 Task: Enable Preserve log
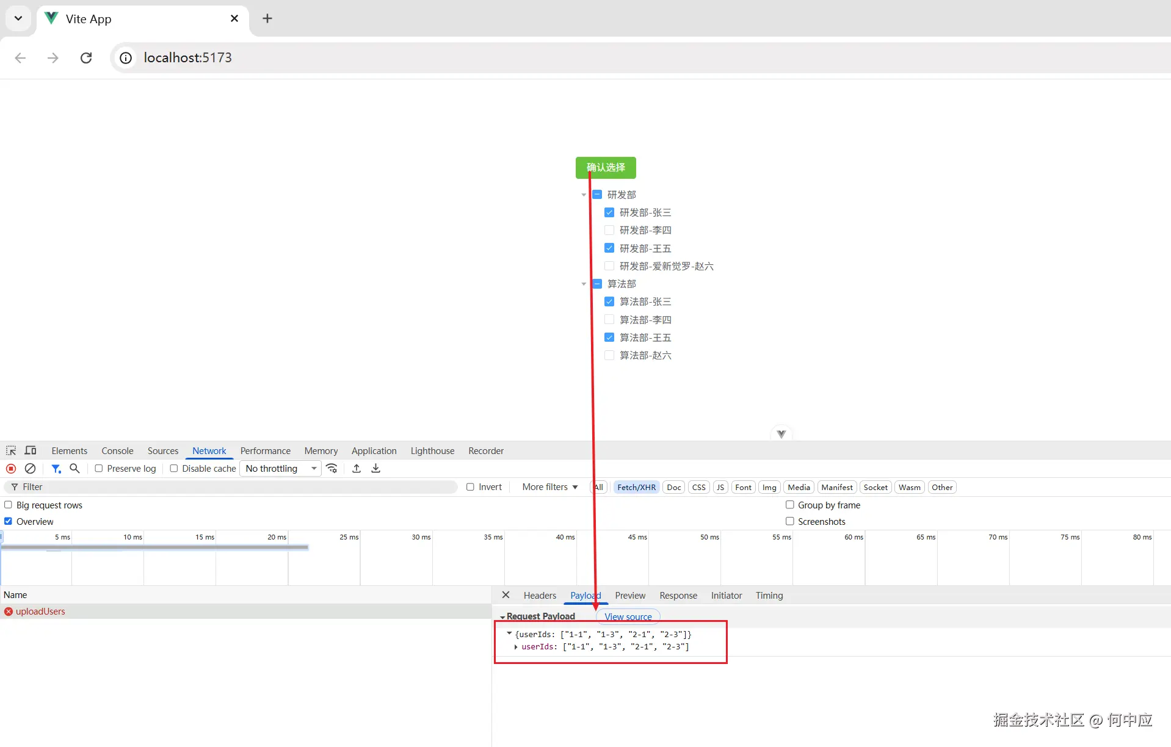click(98, 469)
